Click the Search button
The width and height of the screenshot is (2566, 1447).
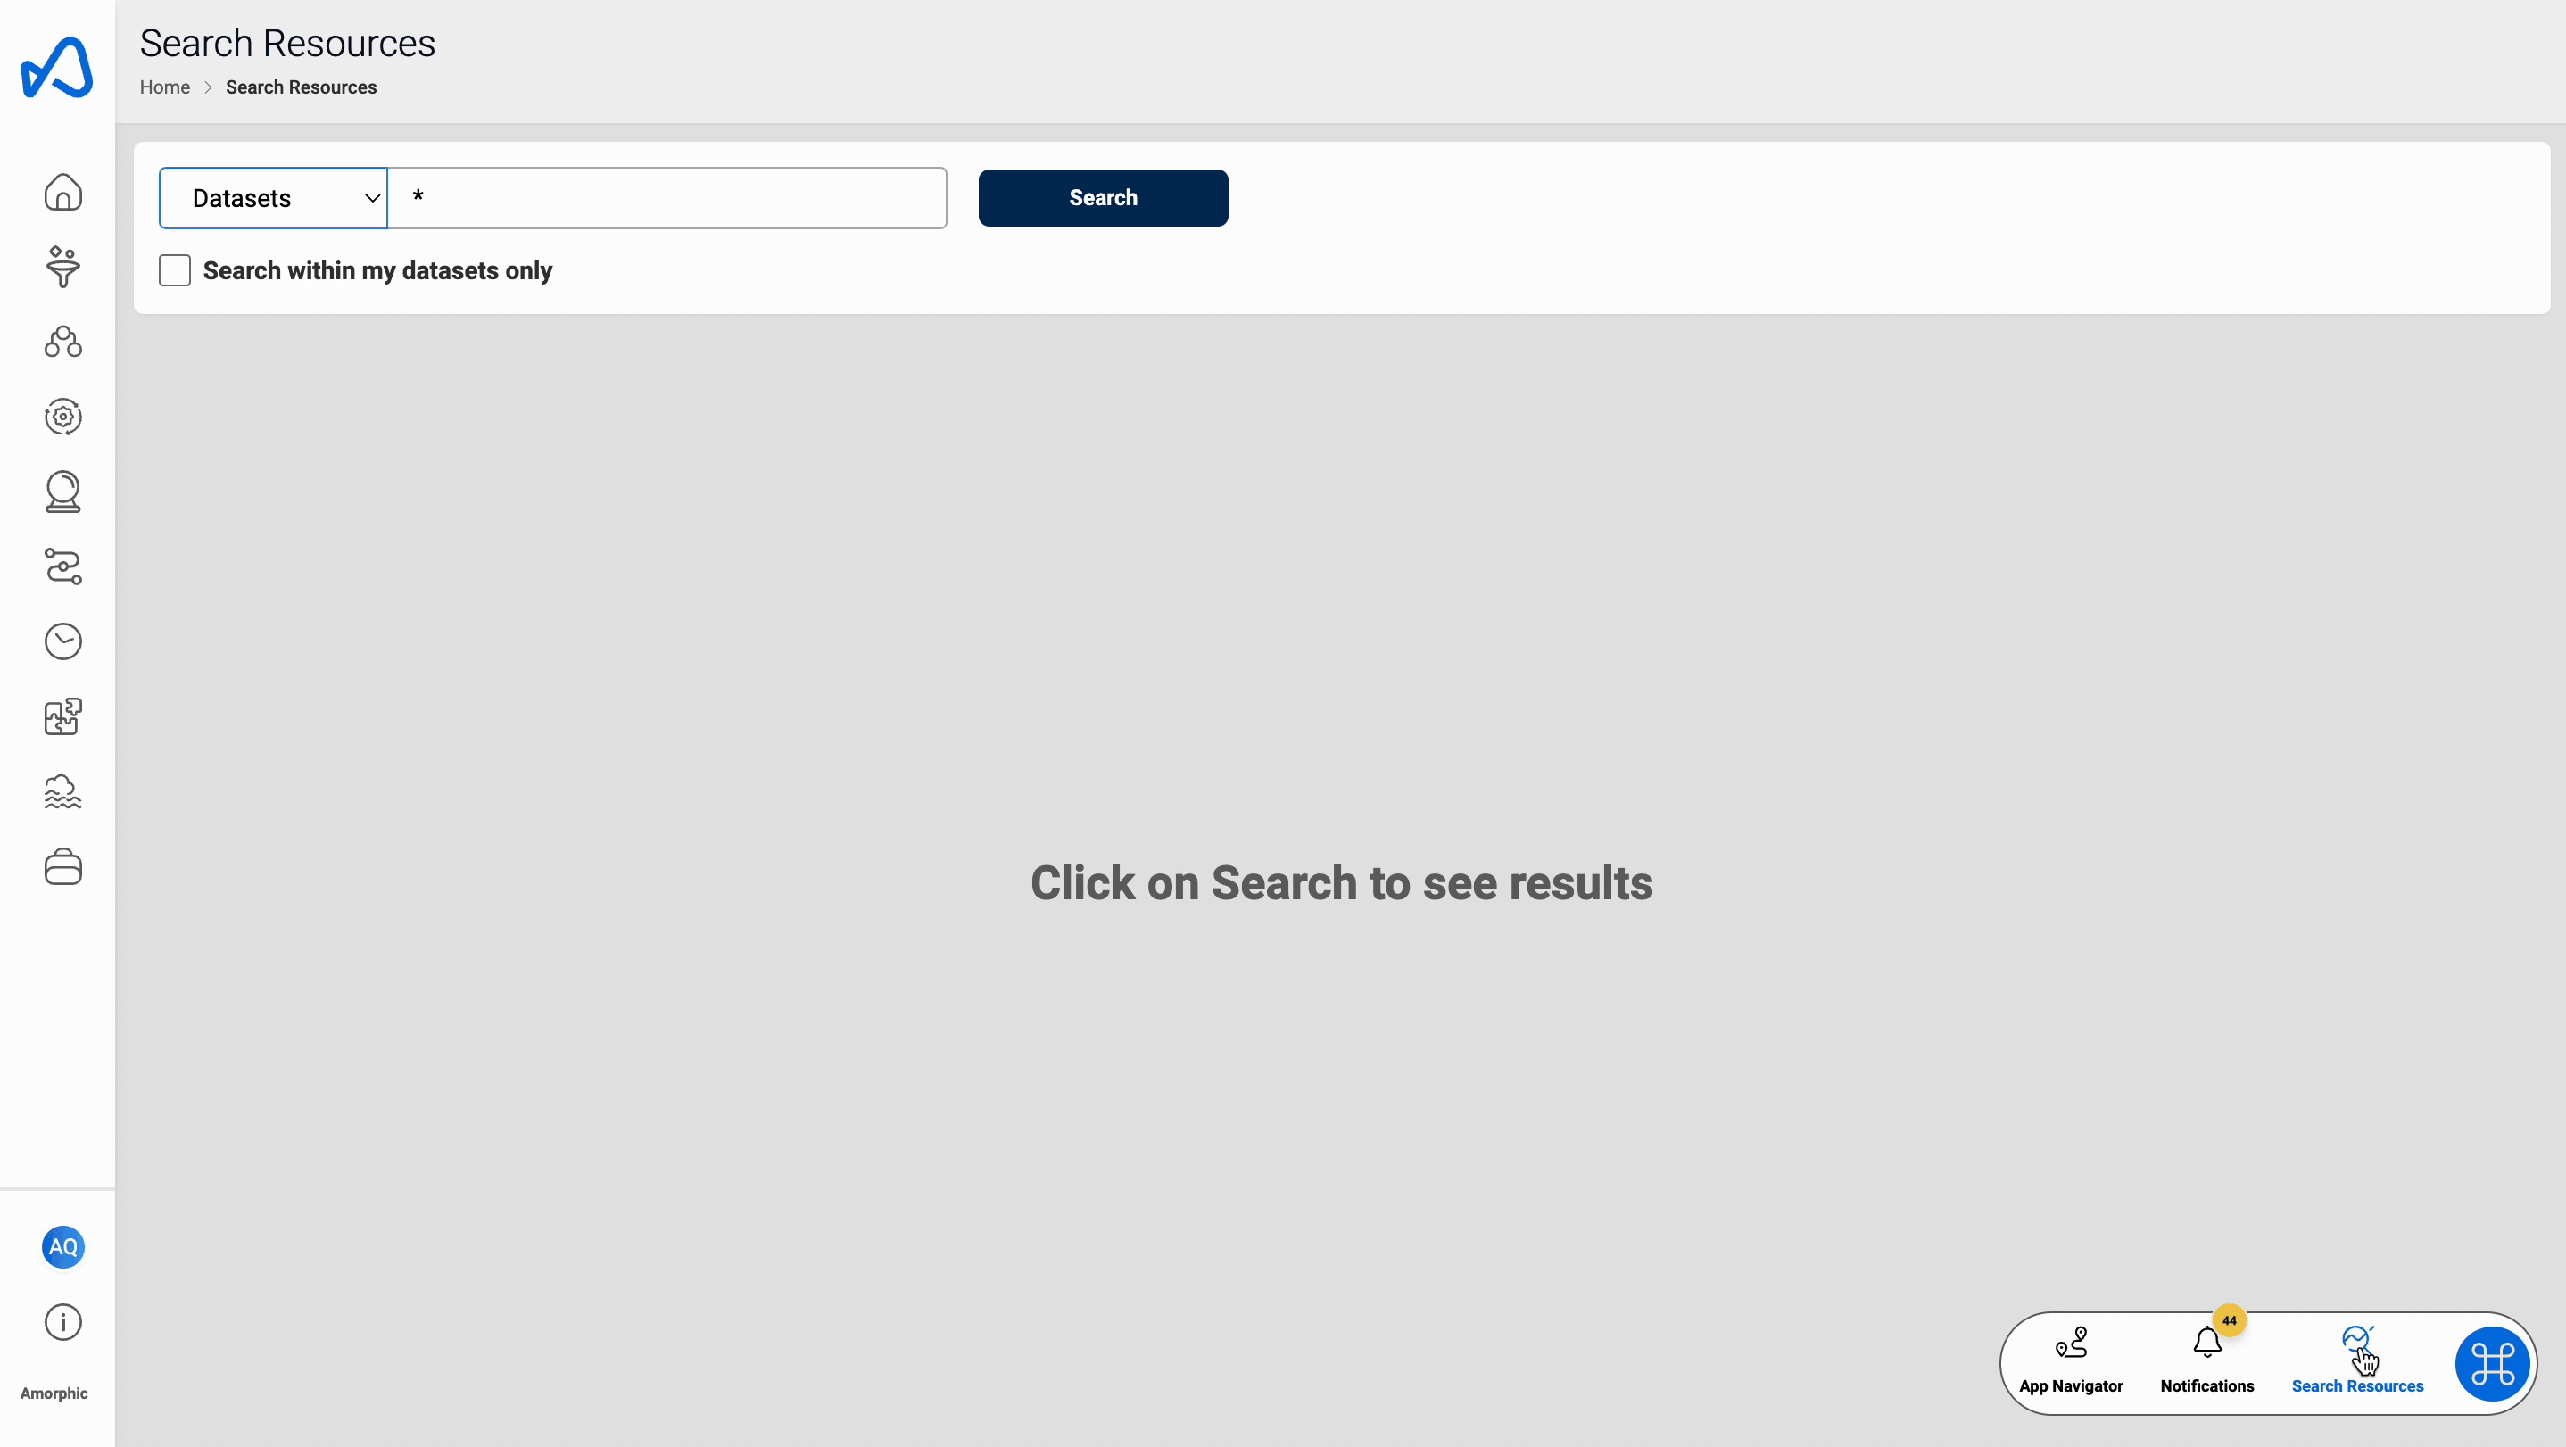coord(1104,195)
